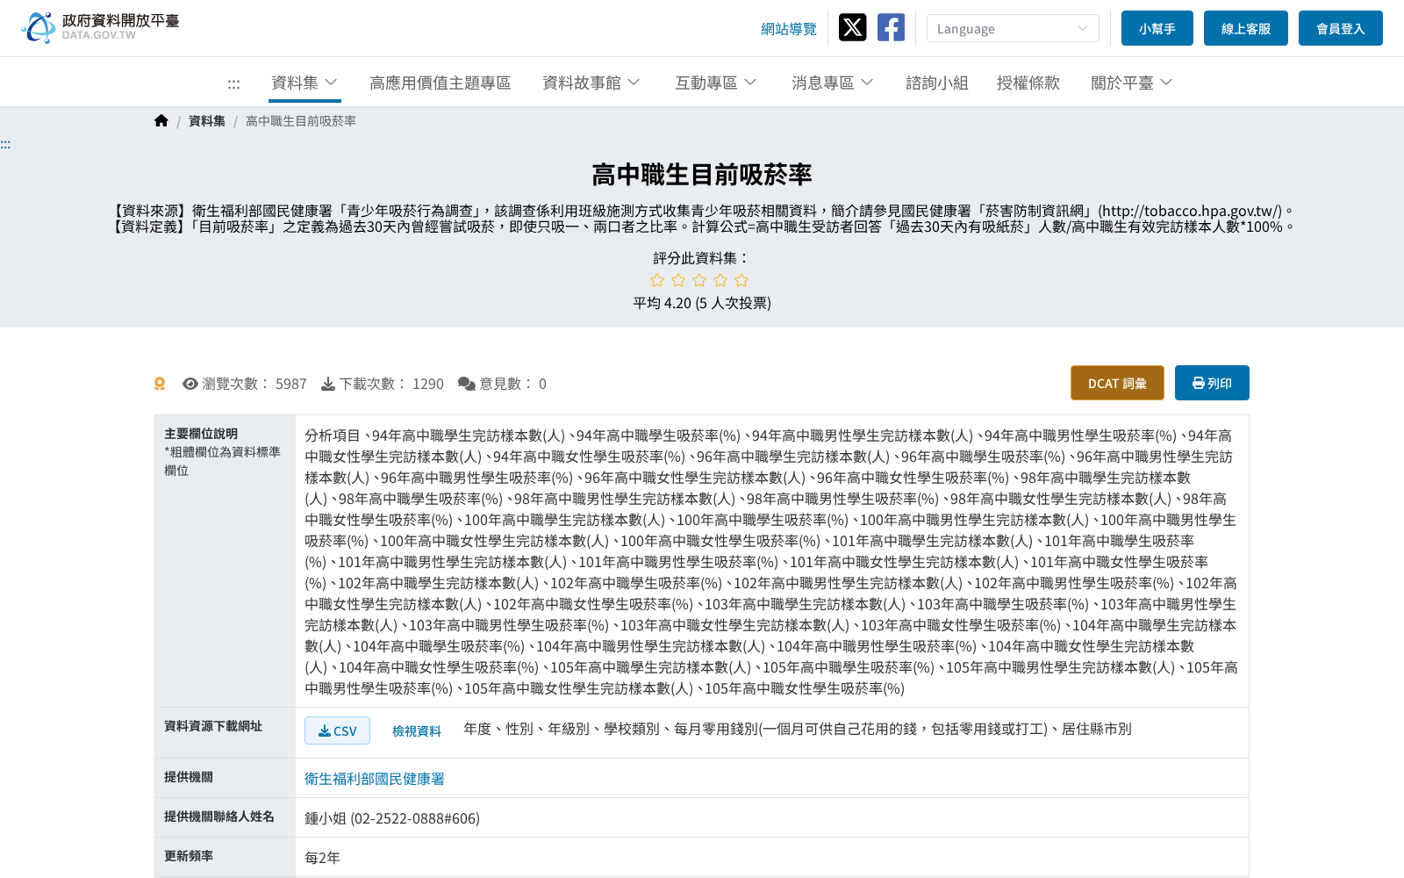Open the X (Twitter) social icon
1404x878 pixels.
[852, 28]
